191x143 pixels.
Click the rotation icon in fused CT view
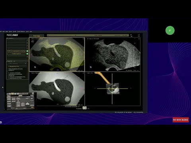point(33,41)
